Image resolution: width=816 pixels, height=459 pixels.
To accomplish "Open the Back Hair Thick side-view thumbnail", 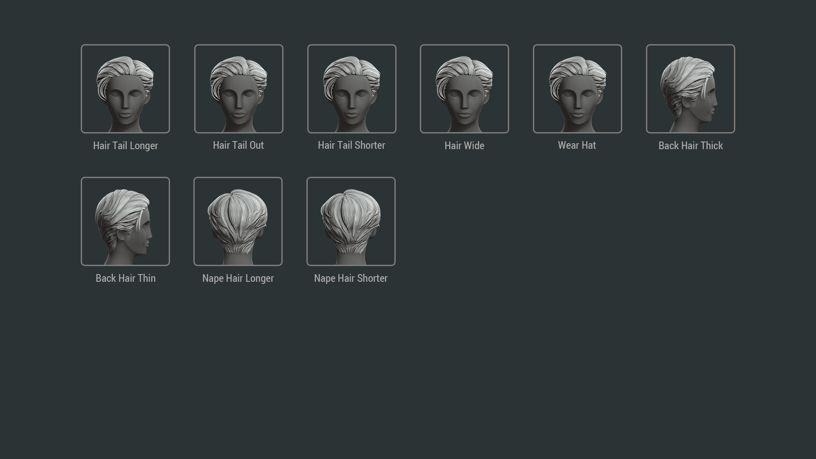I will [691, 89].
